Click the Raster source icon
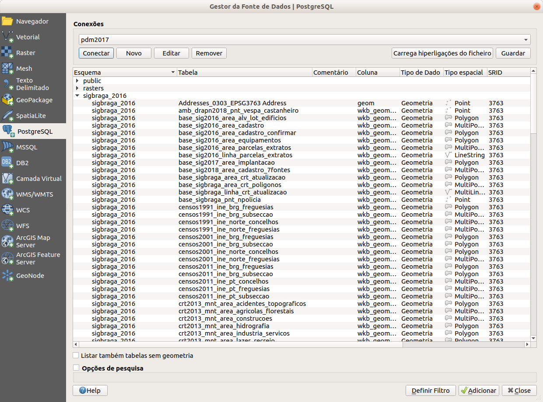Image resolution: width=543 pixels, height=402 pixels. click(x=7, y=53)
